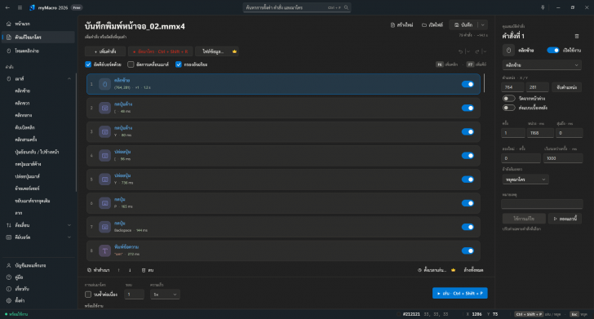The width and height of the screenshot is (594, 319).
Task: Switch off the row 5 toggle
Action: click(x=468, y=179)
